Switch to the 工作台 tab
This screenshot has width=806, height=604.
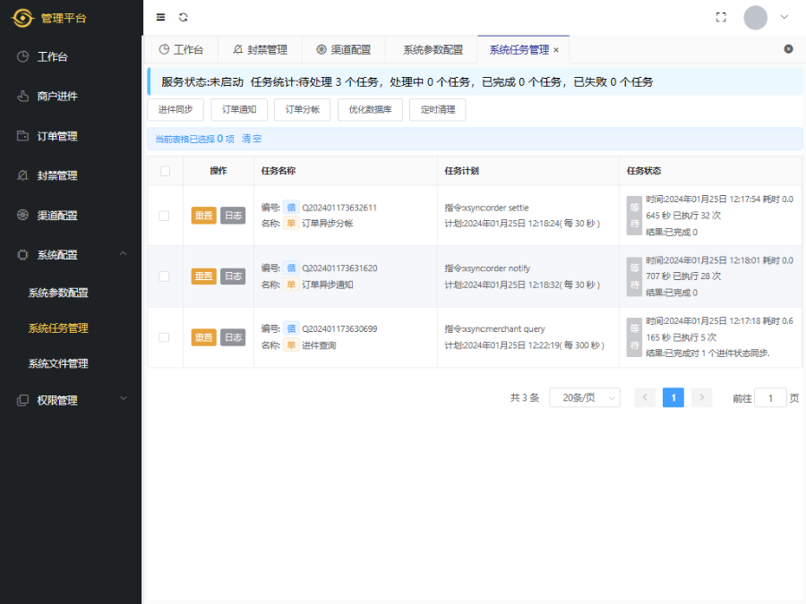pyautogui.click(x=181, y=50)
